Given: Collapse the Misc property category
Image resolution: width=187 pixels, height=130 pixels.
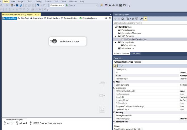Looking at the screenshot, I should pyautogui.click(x=114, y=82).
